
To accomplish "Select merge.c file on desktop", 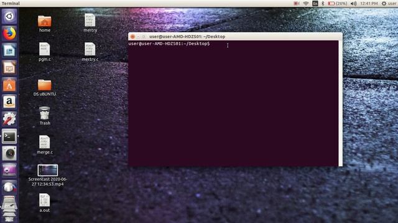I will tap(45, 144).
